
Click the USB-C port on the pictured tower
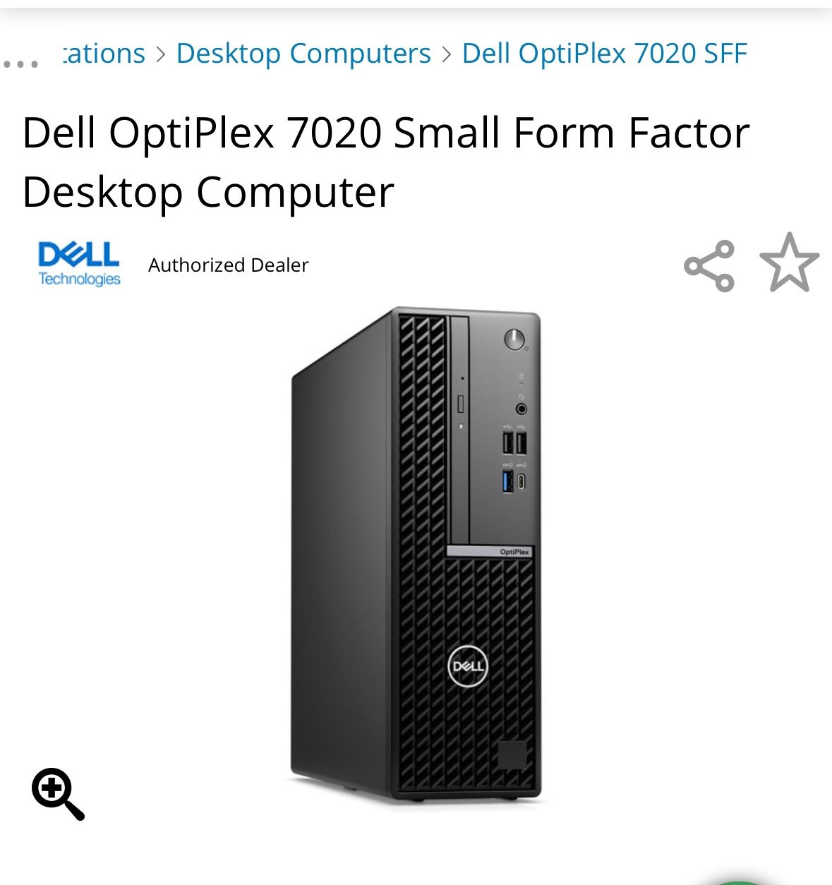[521, 481]
